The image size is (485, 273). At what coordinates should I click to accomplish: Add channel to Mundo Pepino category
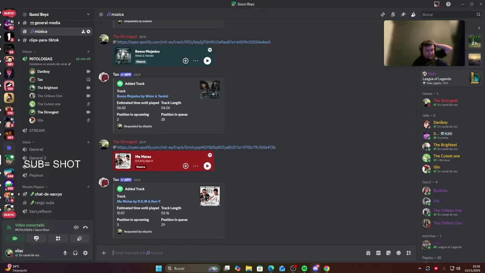click(88, 187)
